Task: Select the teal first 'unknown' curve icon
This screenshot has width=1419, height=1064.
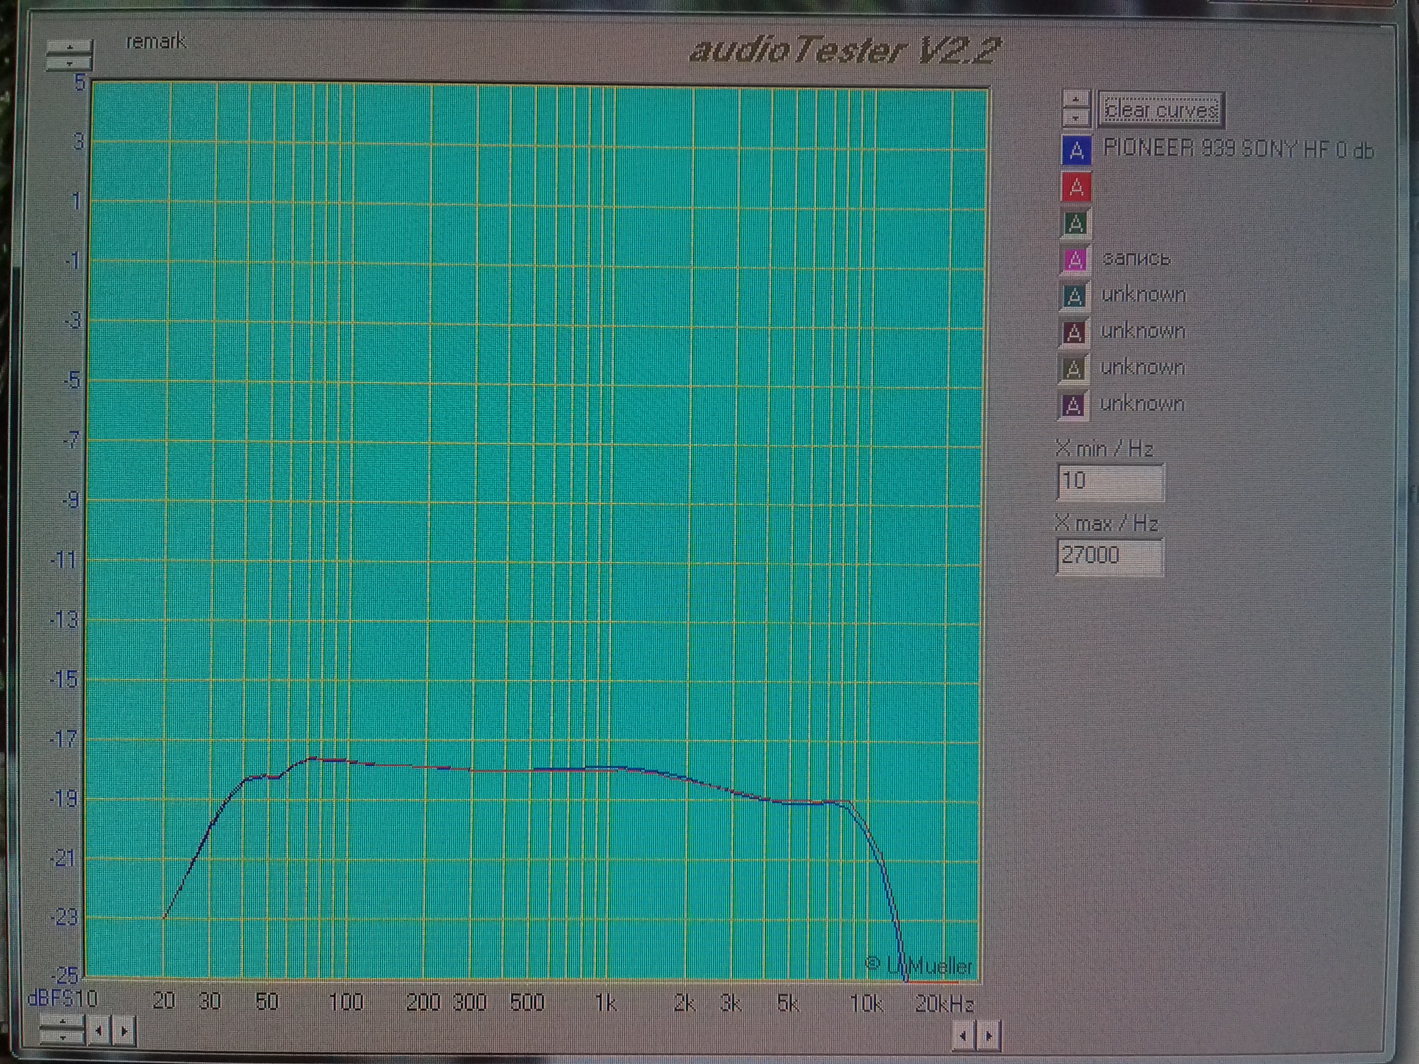Action: point(1074,296)
